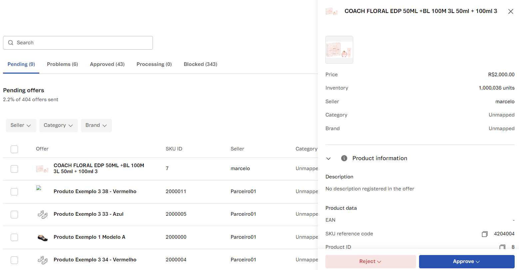519x270 pixels.
Task: Click the Reject button
Action: coord(370,262)
